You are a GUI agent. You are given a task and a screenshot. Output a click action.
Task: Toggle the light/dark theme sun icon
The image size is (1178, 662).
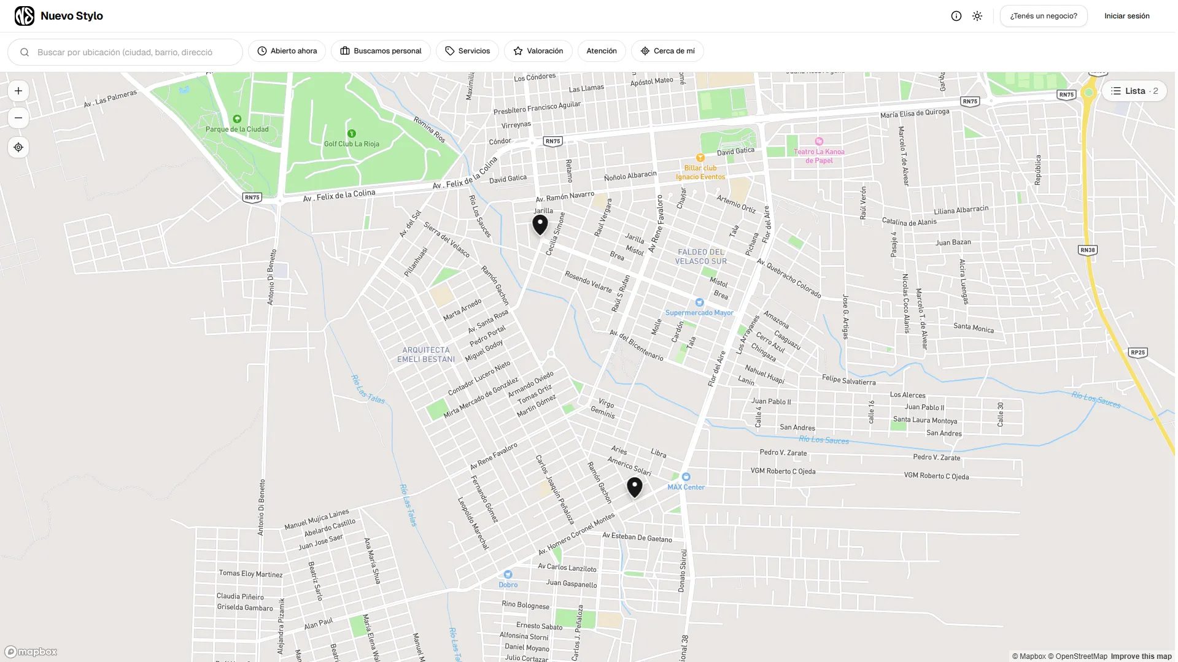(x=977, y=16)
